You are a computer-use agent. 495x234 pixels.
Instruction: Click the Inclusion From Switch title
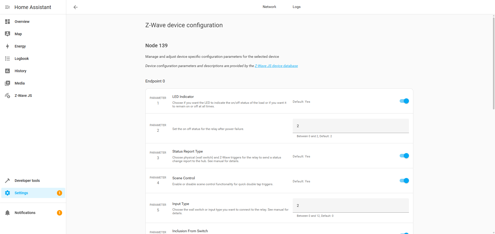pos(190,231)
